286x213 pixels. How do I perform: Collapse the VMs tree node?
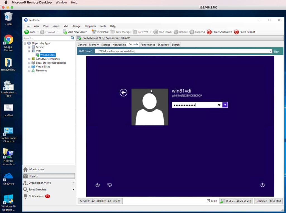[29, 51]
